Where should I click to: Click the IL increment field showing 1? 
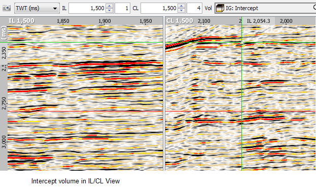click(122, 8)
